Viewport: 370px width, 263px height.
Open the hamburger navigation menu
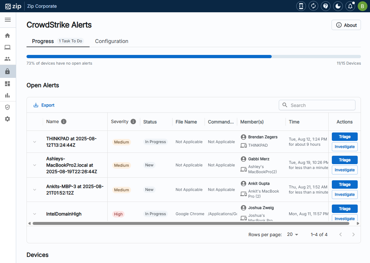[8, 20]
